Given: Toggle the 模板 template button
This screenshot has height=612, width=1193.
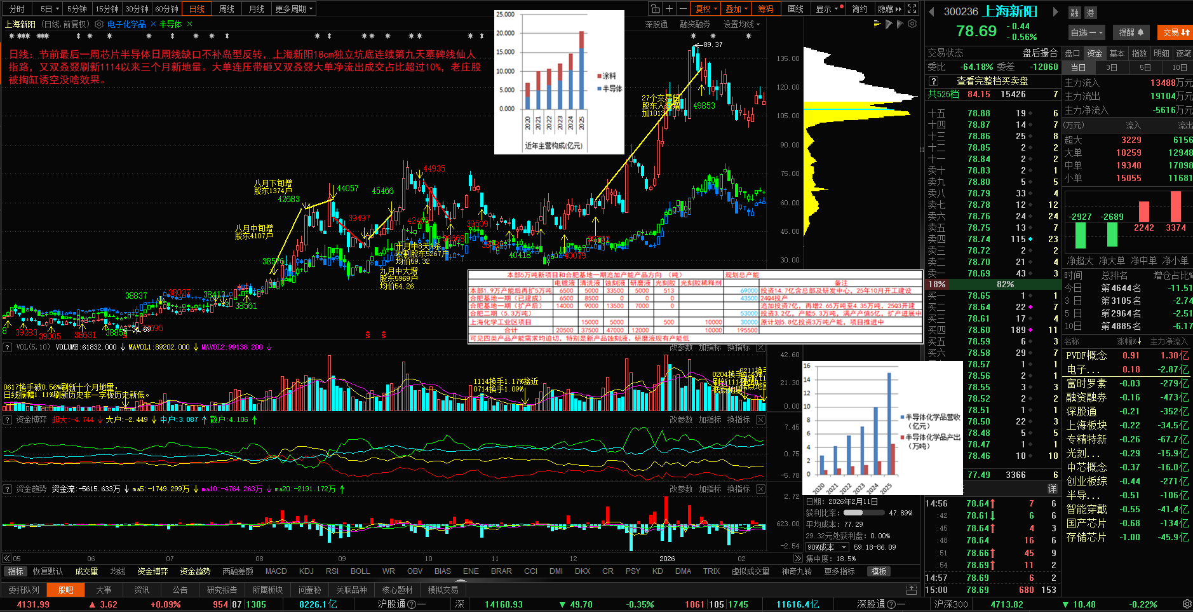Looking at the screenshot, I should click(x=879, y=571).
